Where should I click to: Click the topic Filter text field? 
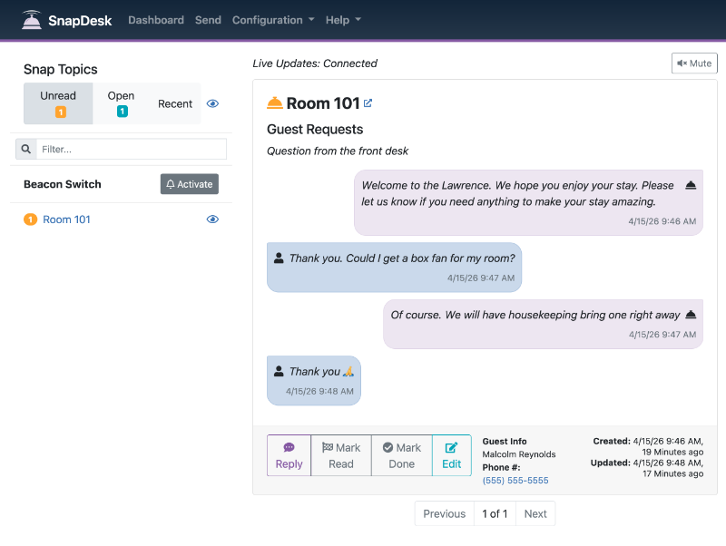(x=132, y=149)
